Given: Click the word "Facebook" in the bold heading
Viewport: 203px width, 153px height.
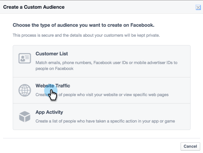Looking at the screenshot, I should (142, 25).
